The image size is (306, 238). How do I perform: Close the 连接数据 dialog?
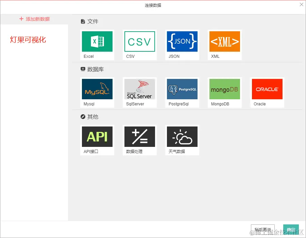(302, 4)
